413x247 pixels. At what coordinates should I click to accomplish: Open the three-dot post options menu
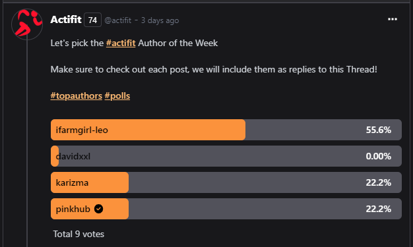click(x=393, y=19)
